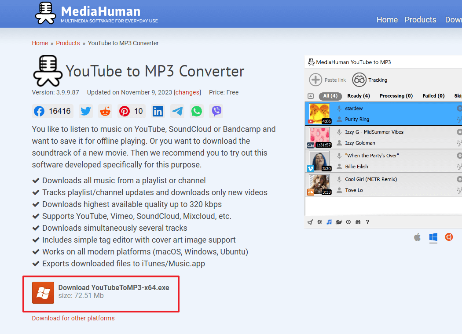Click the Ubuntu platform icon
The image size is (462, 334).
[449, 237]
